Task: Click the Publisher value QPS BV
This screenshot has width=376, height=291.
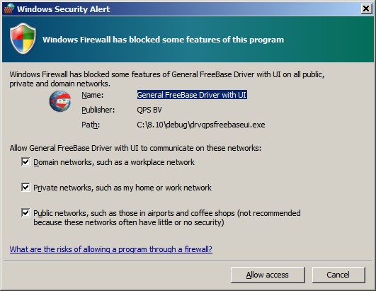Action: click(149, 110)
